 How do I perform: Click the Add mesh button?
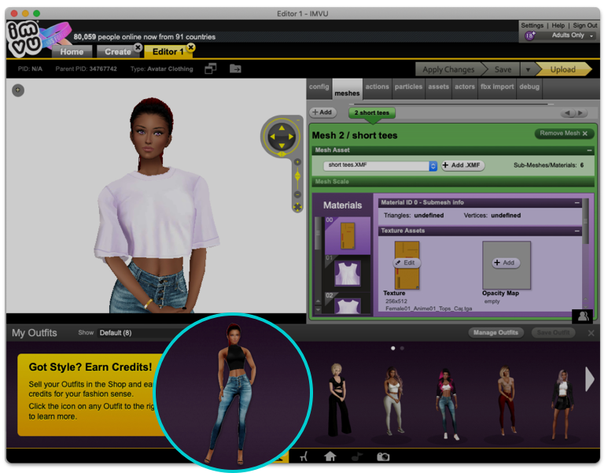pyautogui.click(x=322, y=113)
